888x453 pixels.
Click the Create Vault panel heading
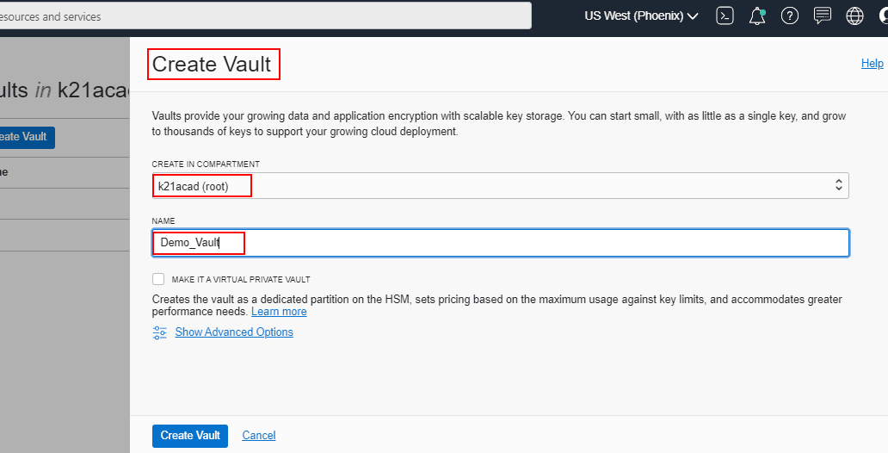212,65
